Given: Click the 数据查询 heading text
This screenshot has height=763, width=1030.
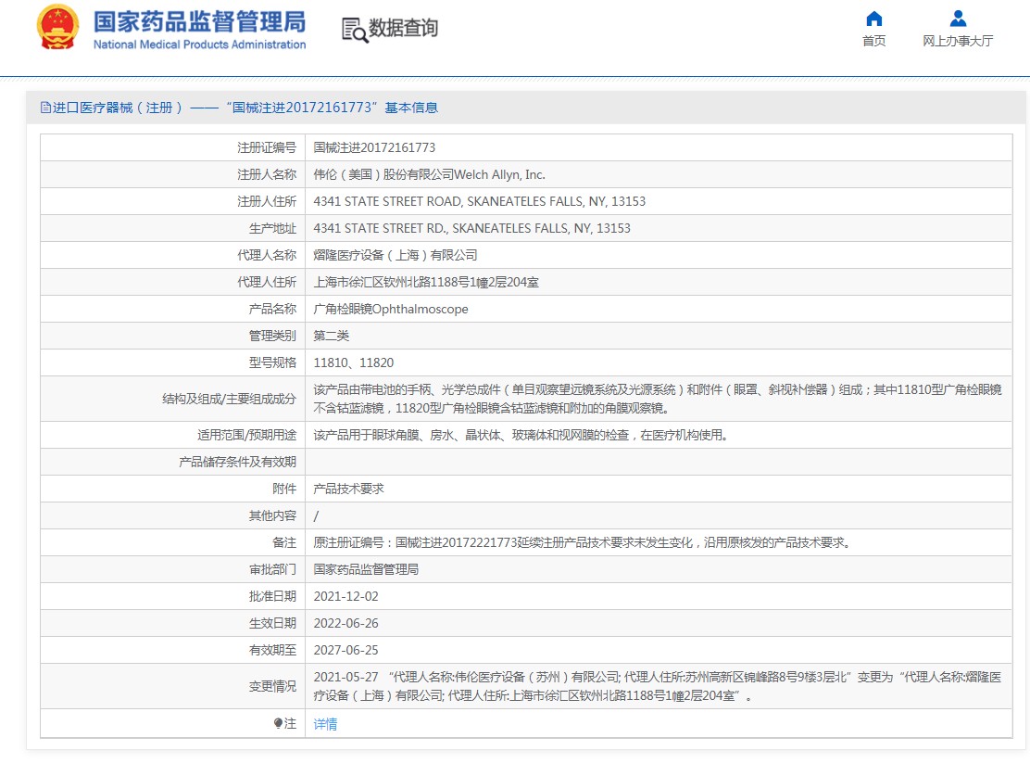Looking at the screenshot, I should pos(403,28).
